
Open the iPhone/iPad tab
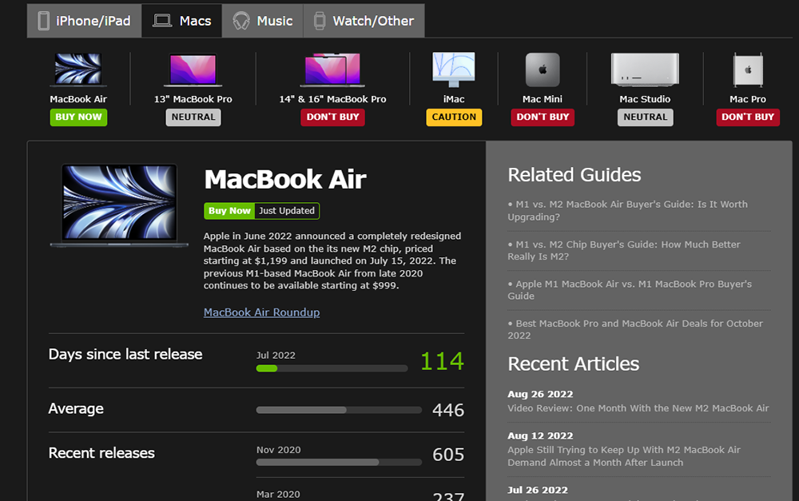(x=84, y=21)
